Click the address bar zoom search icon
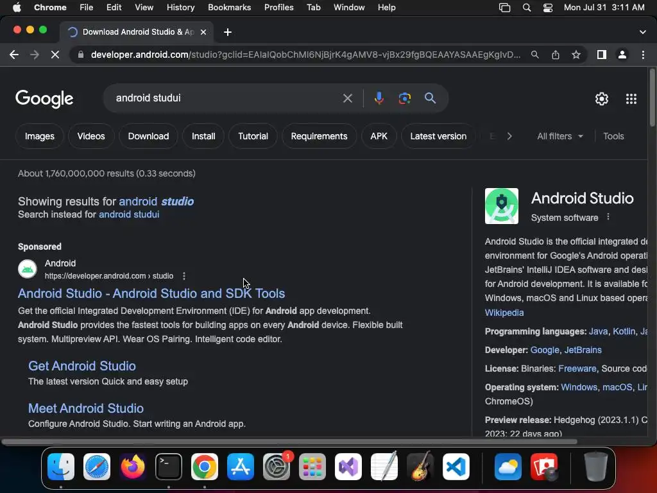The height and width of the screenshot is (493, 657). pyautogui.click(x=535, y=55)
